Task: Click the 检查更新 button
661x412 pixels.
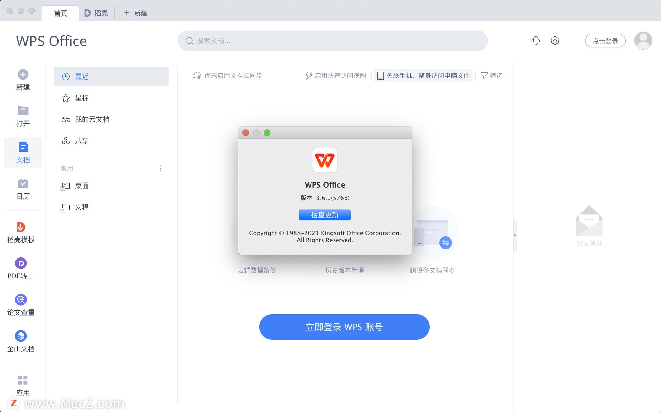Action: 325,215
